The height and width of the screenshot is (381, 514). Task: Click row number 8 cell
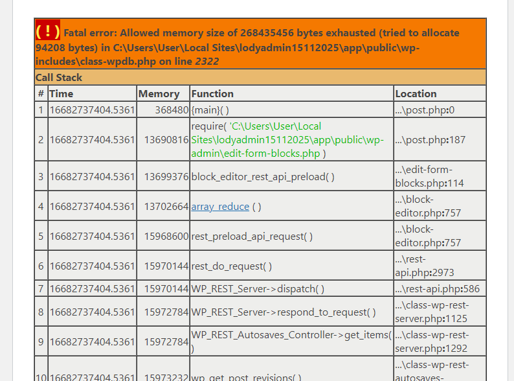tap(41, 312)
